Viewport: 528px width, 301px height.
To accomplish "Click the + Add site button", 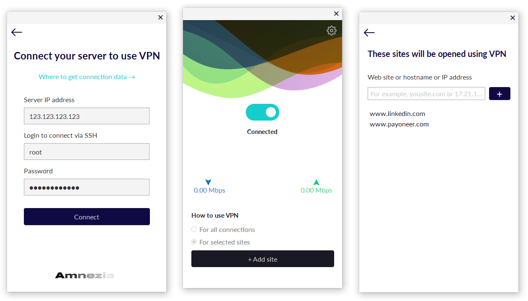I will [x=263, y=259].
